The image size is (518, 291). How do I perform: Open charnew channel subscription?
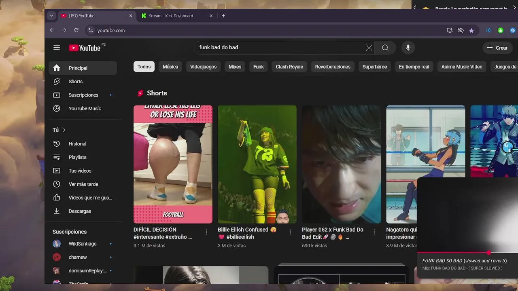click(83, 257)
